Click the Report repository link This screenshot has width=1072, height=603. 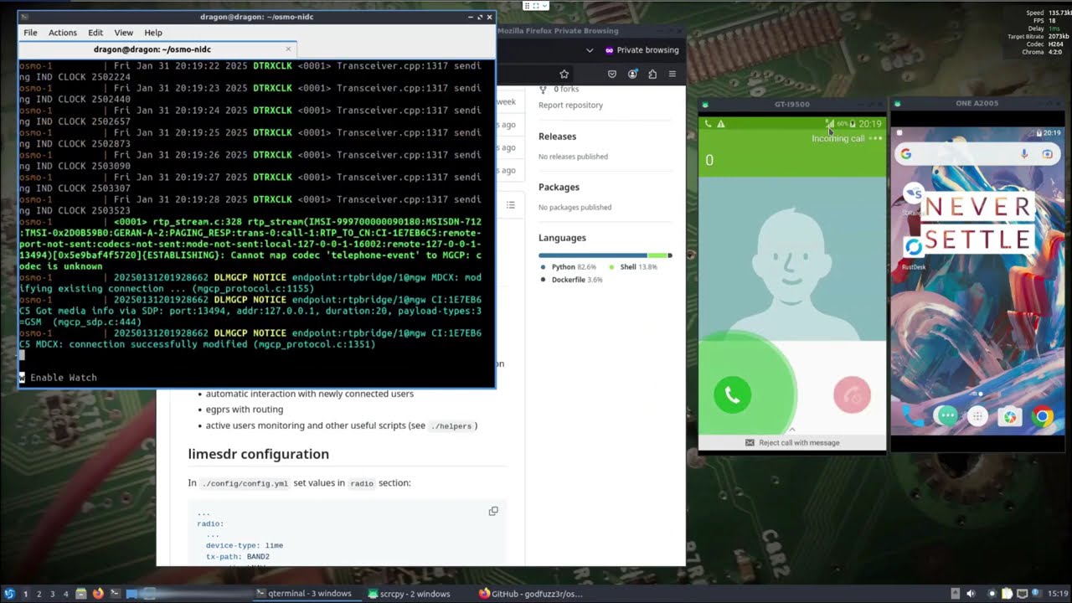(570, 105)
